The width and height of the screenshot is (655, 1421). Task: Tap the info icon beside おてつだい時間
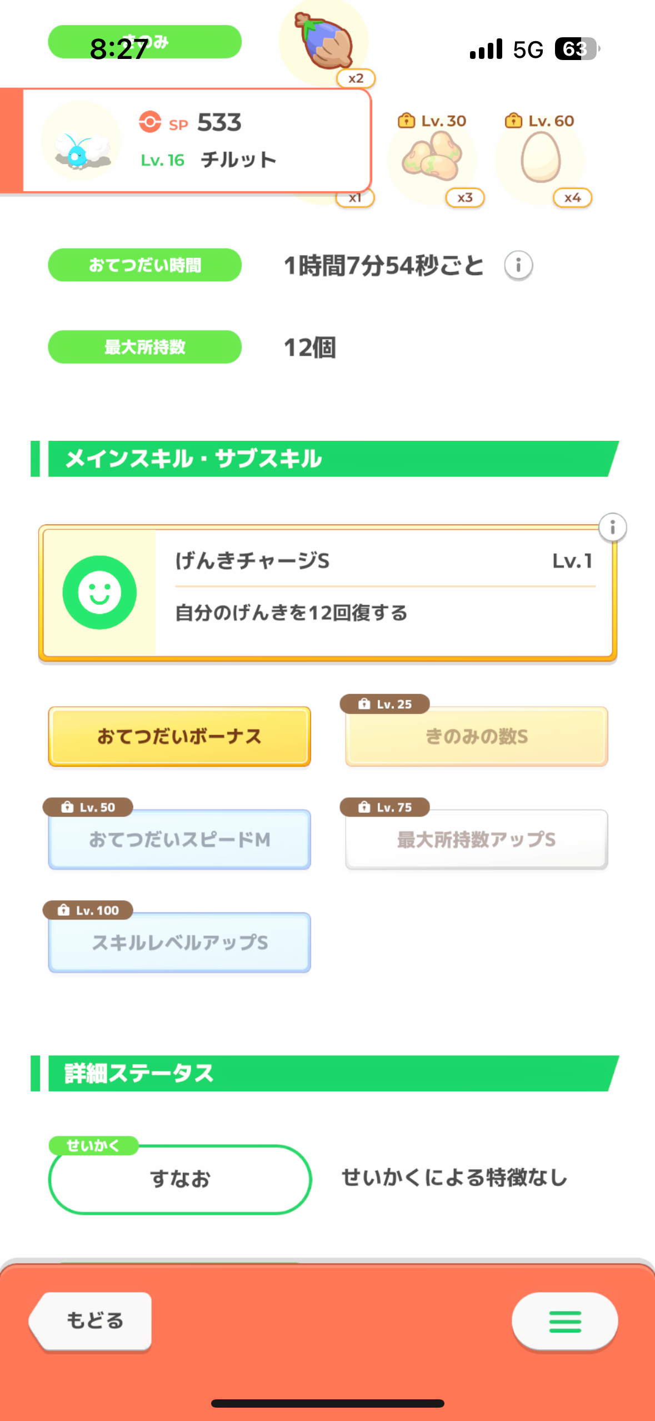pos(518,265)
